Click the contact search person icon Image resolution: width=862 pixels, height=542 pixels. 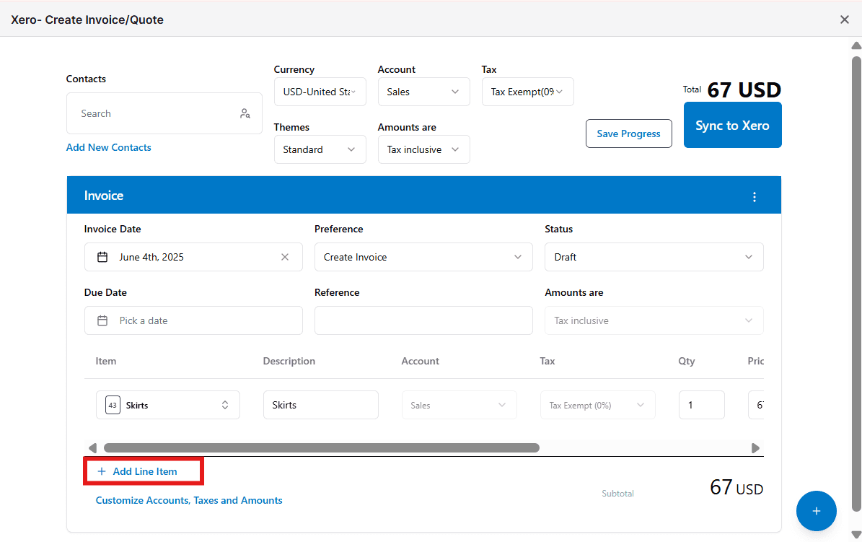245,113
